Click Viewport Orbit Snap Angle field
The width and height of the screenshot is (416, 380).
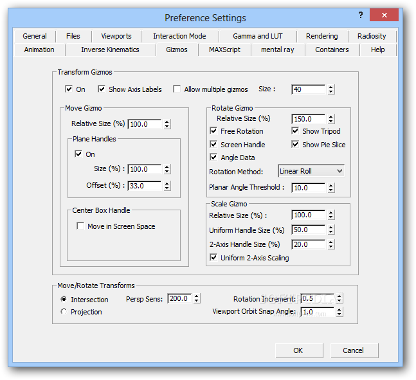coord(318,312)
